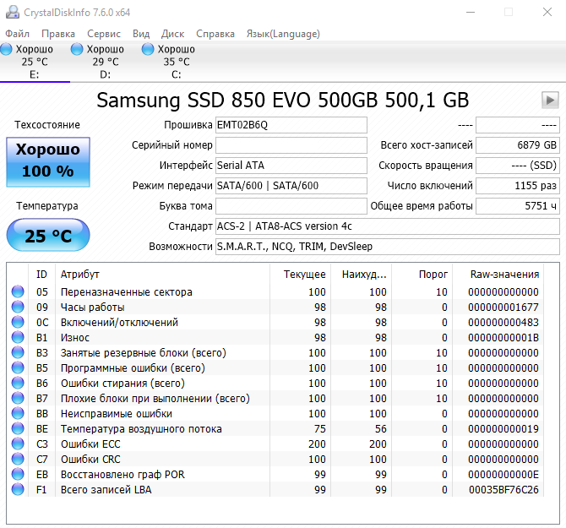
Task: Click the ID column header
Action: pyautogui.click(x=41, y=275)
